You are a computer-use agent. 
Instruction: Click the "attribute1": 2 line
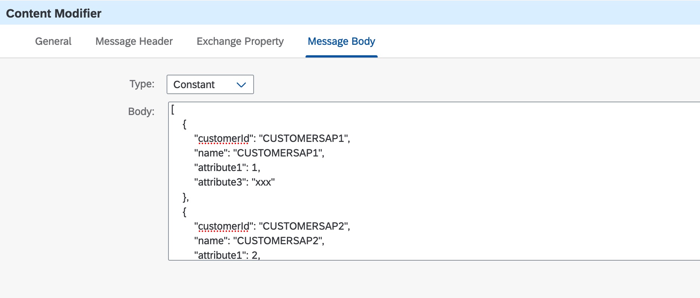pos(227,255)
